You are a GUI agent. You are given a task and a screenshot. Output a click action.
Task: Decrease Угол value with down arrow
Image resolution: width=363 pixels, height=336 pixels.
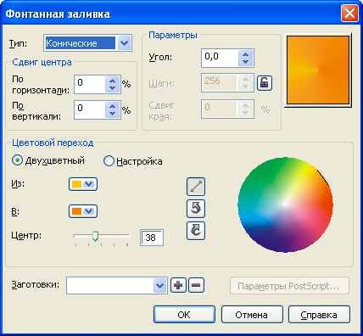click(x=245, y=62)
